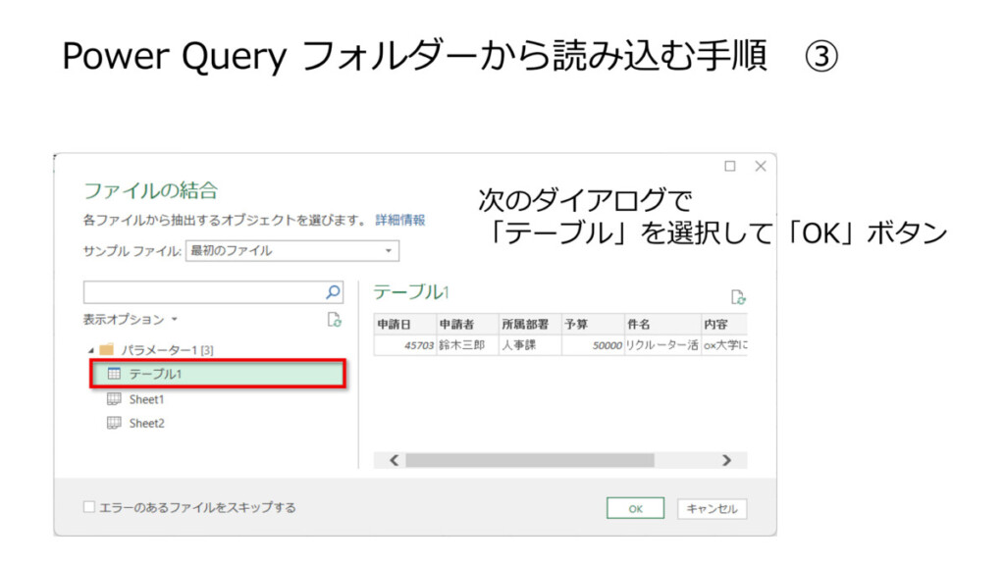The image size is (1005, 565).
Task: Click the 件名 column header
Action: [x=662, y=325]
